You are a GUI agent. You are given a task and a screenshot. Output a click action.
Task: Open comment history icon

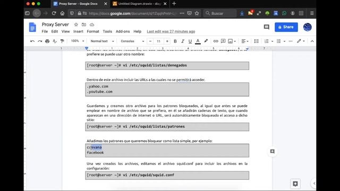coord(267,27)
